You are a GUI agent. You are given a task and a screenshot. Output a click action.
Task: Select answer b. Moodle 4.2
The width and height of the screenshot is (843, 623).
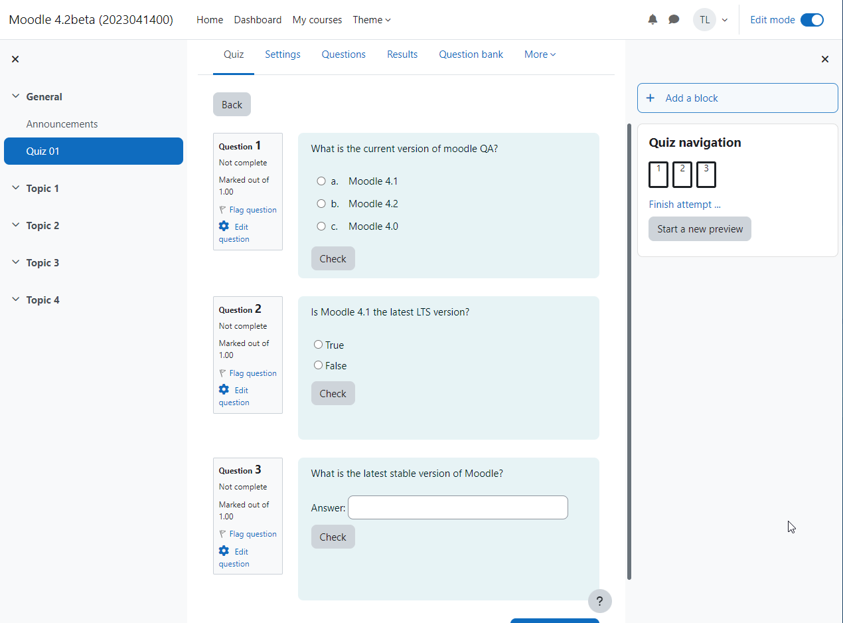point(321,204)
